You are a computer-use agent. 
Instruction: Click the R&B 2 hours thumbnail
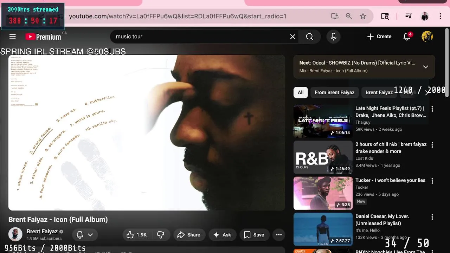tap(323, 157)
